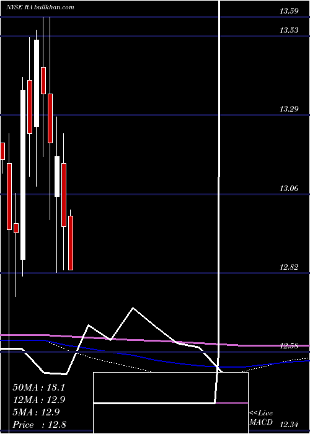The width and height of the screenshot is (310, 434).
Task: Click the NYSE RA bullkhan.com title
Action: pos(40,7)
